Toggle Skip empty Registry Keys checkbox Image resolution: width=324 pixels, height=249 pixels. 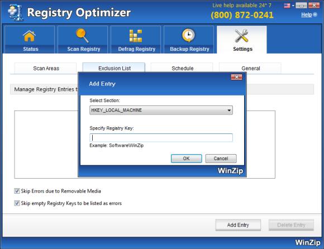[17, 203]
